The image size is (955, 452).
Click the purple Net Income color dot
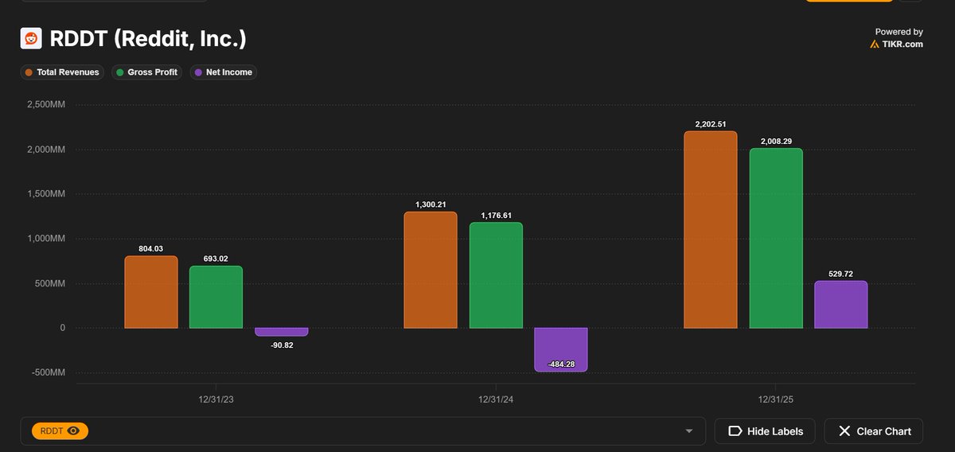[x=199, y=72]
